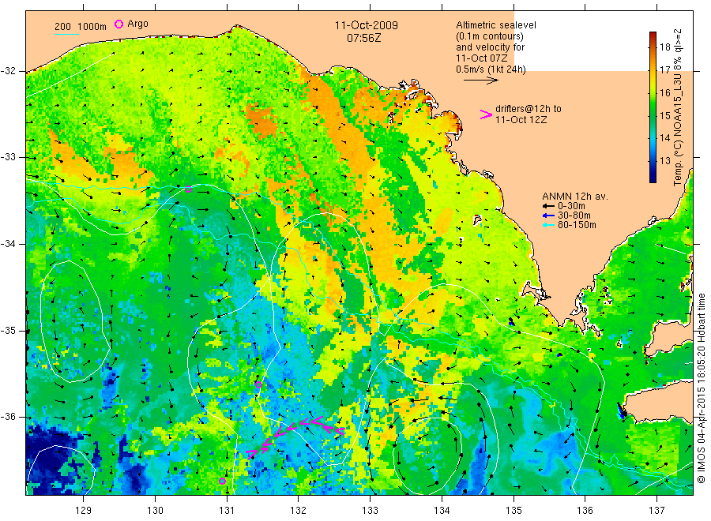Viewport: 711px width, 521px height.
Task: Click the 130 longitude axis label
Action: pos(155,511)
